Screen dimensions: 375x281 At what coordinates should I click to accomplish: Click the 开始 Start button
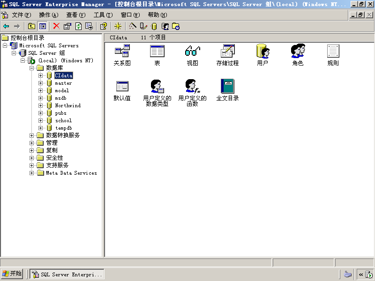12,274
